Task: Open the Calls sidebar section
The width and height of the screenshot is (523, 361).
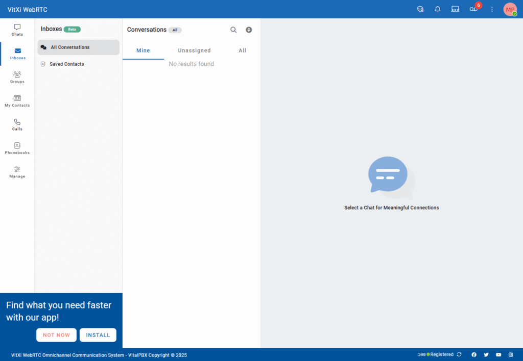Action: tap(17, 125)
